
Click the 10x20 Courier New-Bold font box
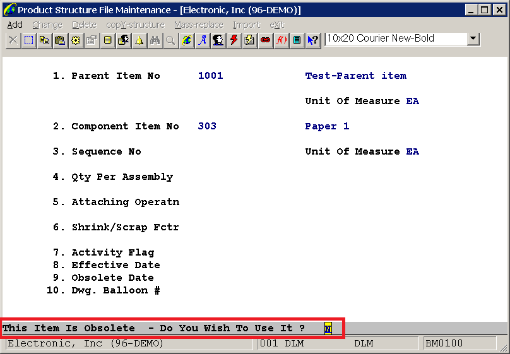pyautogui.click(x=396, y=39)
